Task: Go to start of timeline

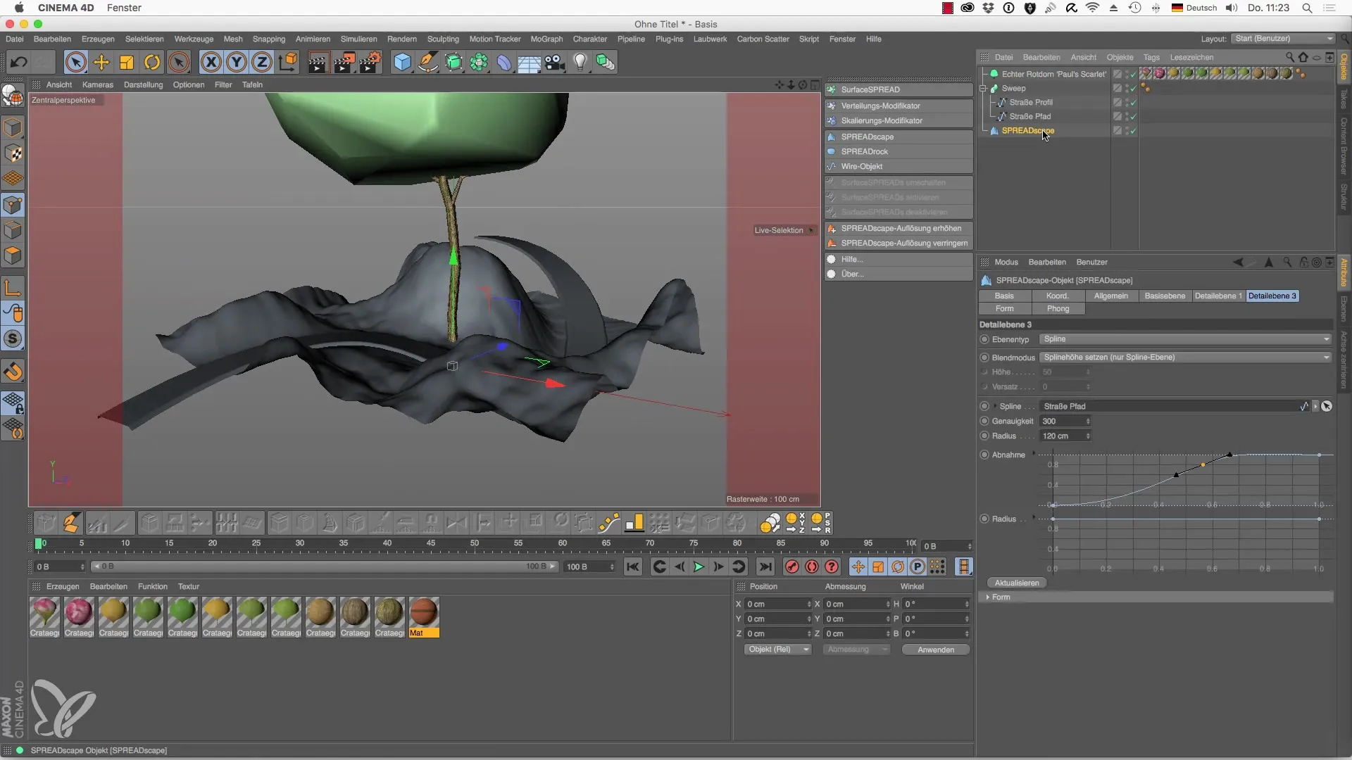Action: pyautogui.click(x=633, y=566)
